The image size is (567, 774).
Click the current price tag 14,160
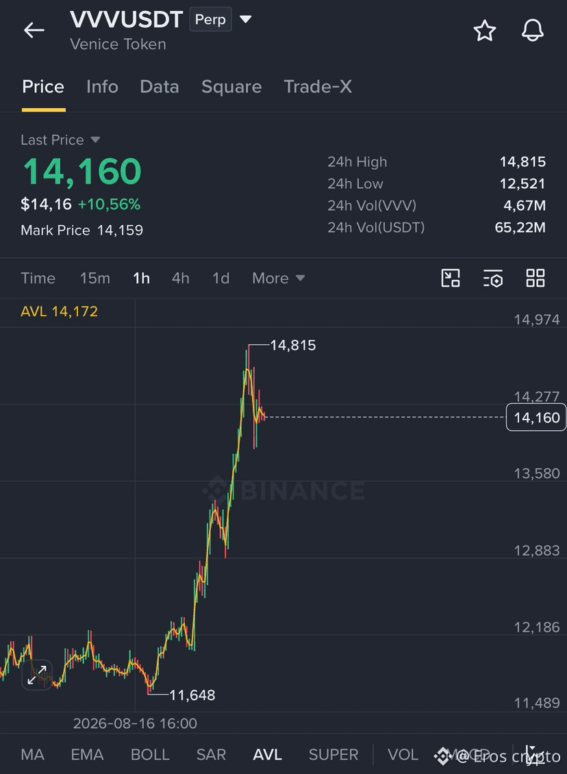pos(536,417)
